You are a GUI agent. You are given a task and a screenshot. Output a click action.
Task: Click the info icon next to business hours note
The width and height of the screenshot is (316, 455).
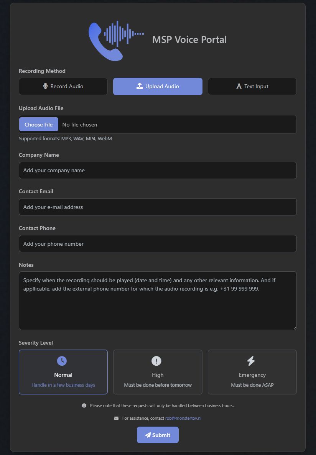coord(84,405)
